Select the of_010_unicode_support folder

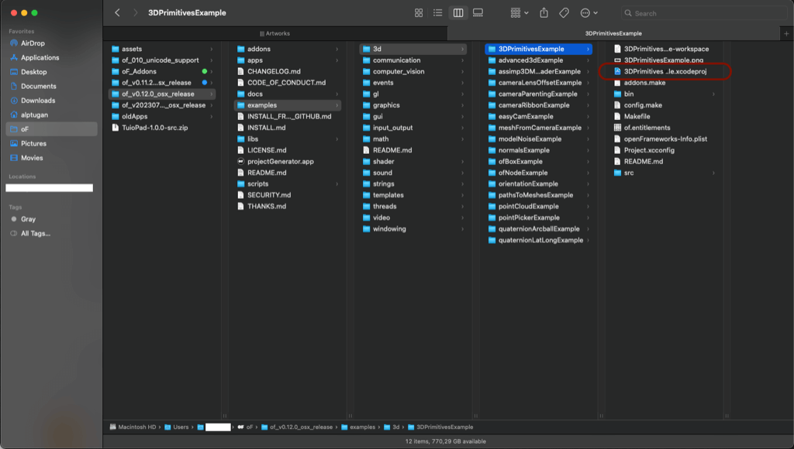[x=162, y=60]
